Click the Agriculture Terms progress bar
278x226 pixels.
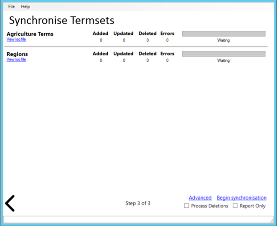(224, 33)
